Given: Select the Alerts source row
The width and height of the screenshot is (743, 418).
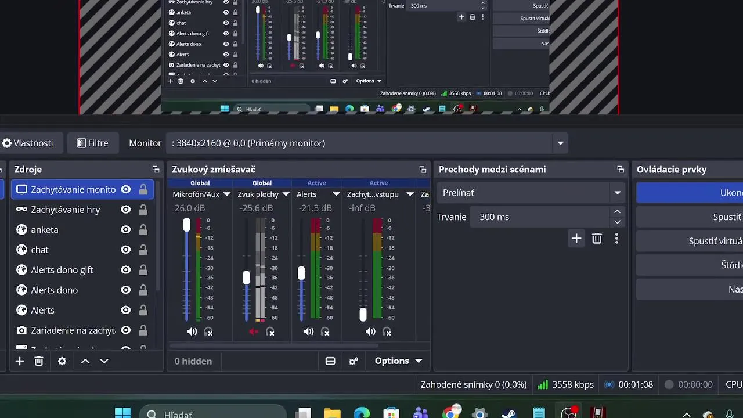Looking at the screenshot, I should point(82,310).
